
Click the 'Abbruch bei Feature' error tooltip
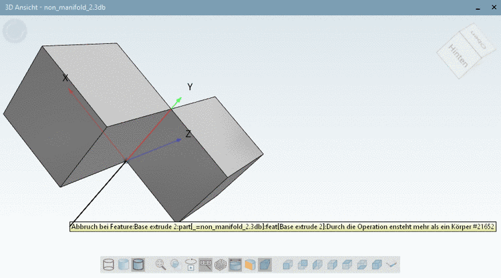(283, 227)
